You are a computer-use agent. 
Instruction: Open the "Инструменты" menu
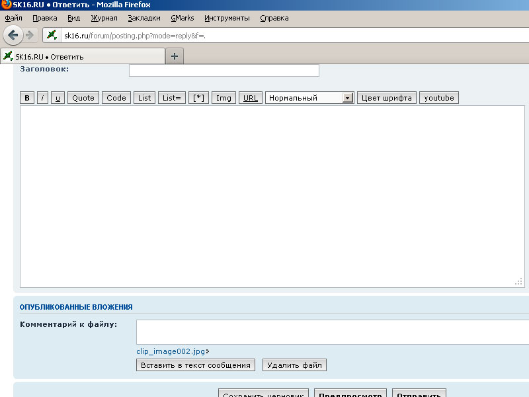[x=227, y=18]
